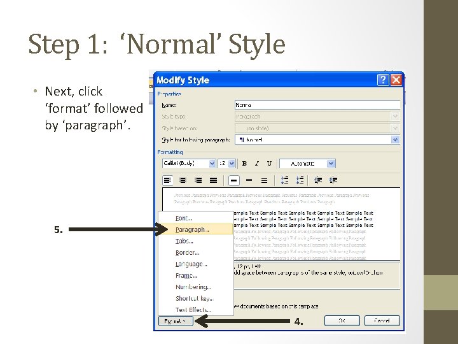Choose Border... from the Format menu
This screenshot has height=344, width=458.
tap(195, 252)
